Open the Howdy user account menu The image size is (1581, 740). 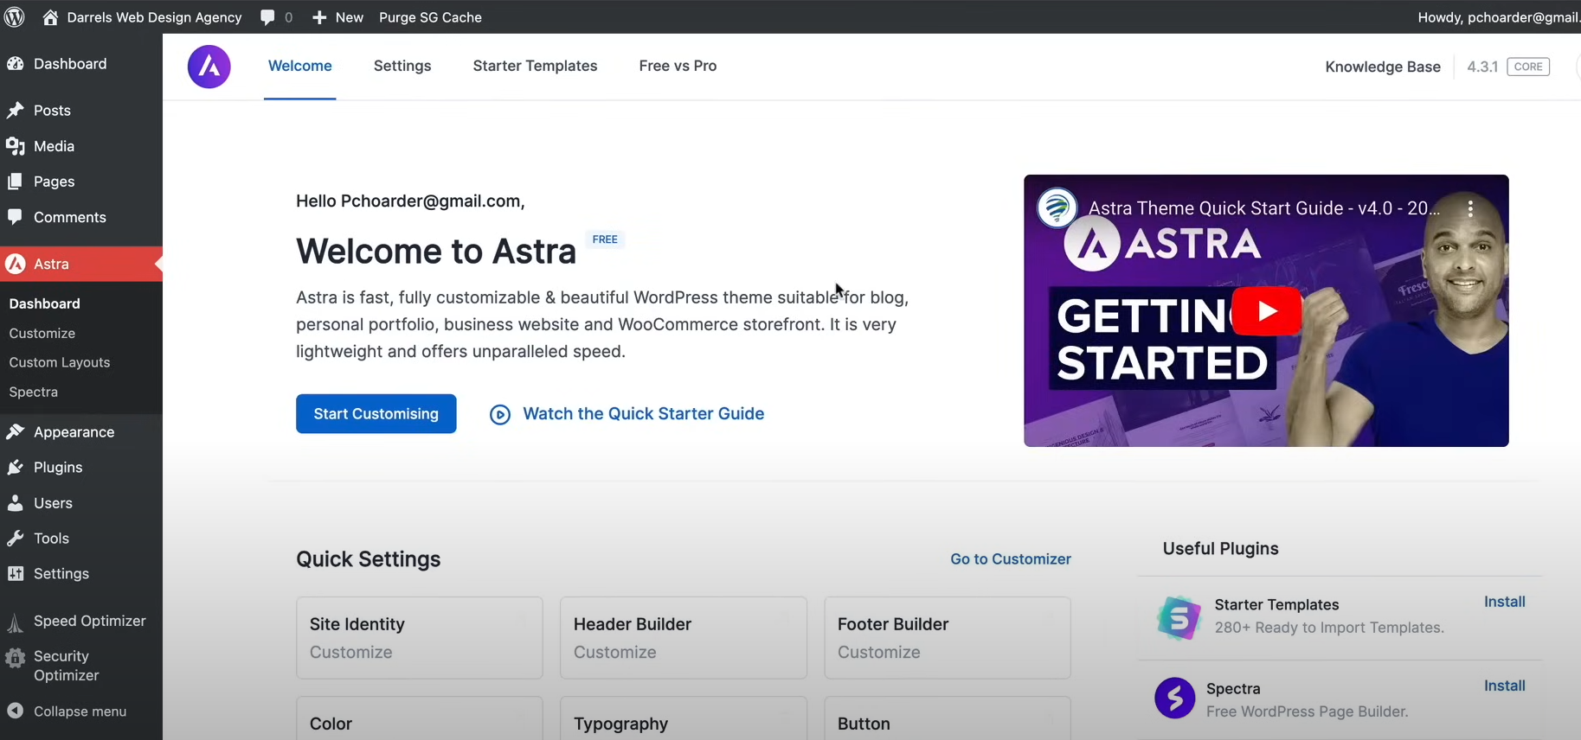pos(1499,17)
